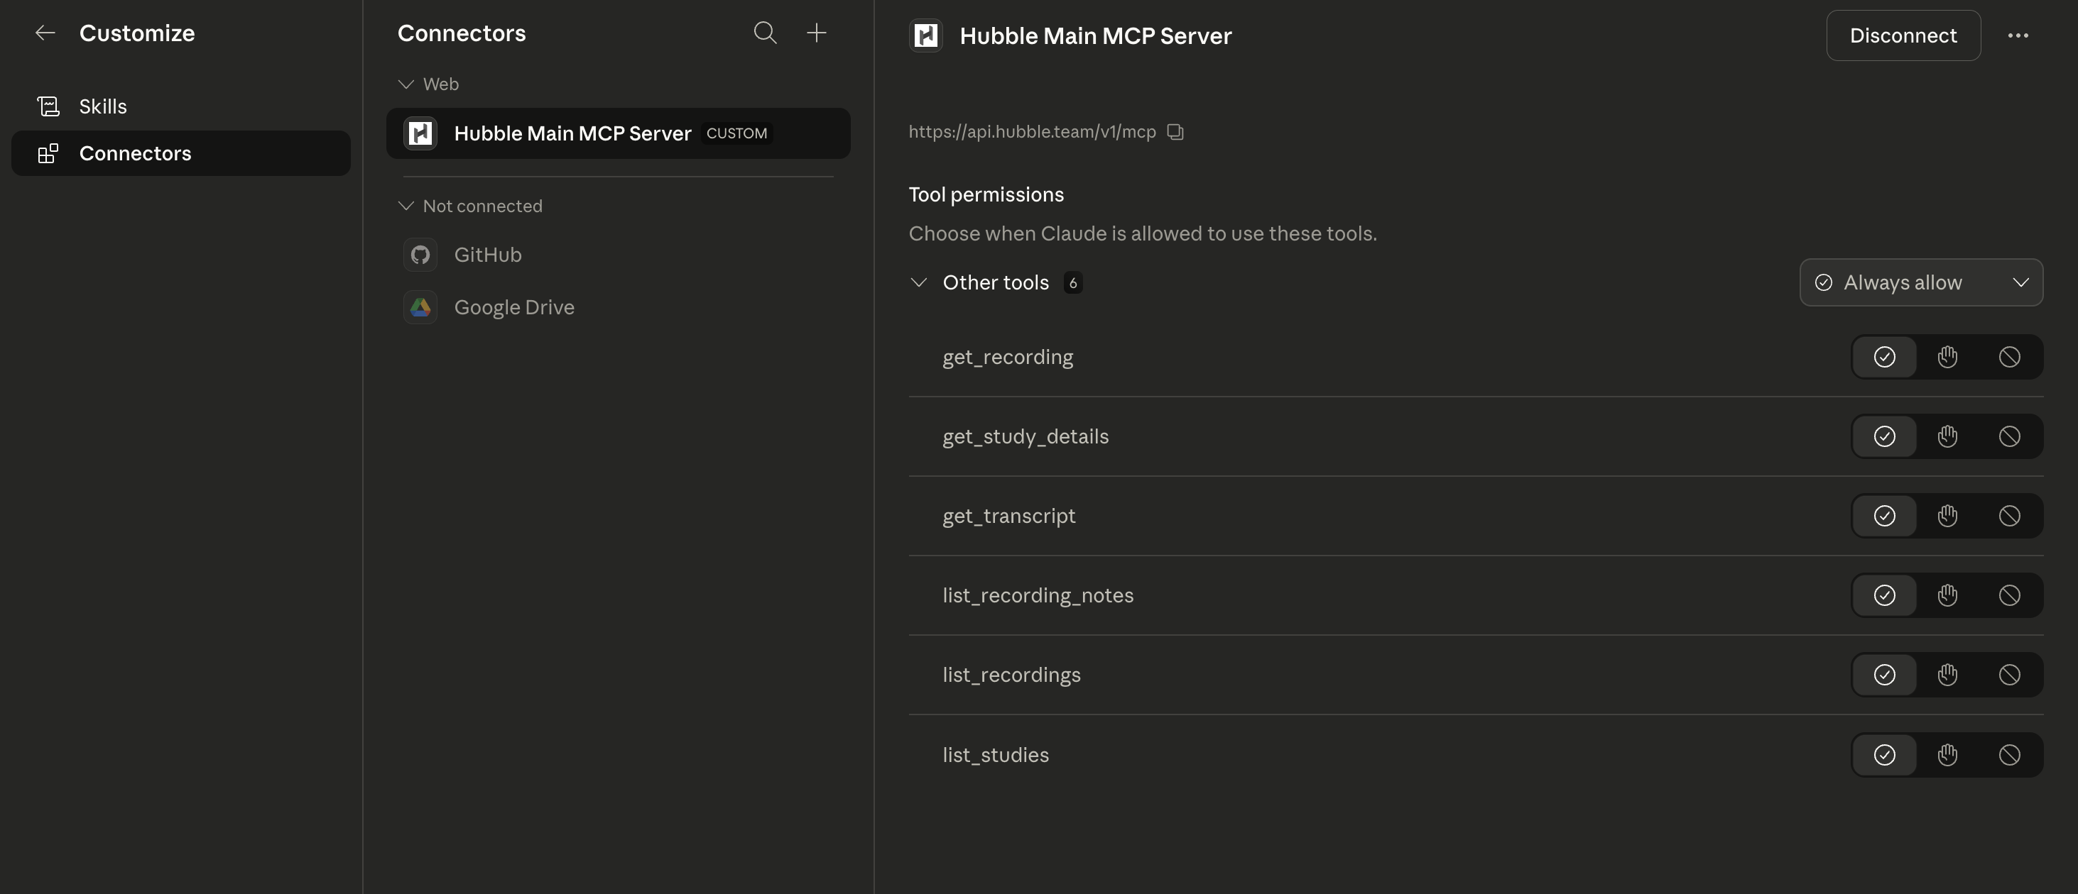Set get_study_details to always allow
The height and width of the screenshot is (894, 2078).
point(1884,437)
